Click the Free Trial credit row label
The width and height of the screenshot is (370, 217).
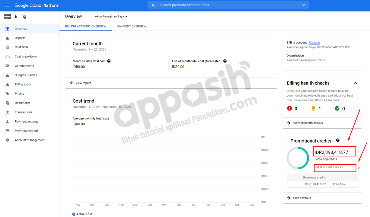(339, 184)
